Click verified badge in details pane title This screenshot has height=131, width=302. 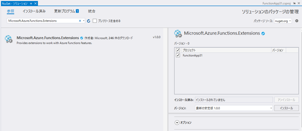point(263,33)
